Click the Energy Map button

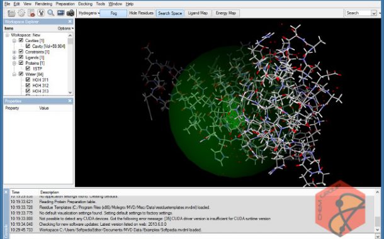tap(225, 13)
